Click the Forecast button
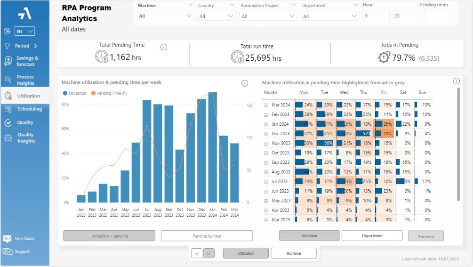 point(426,236)
